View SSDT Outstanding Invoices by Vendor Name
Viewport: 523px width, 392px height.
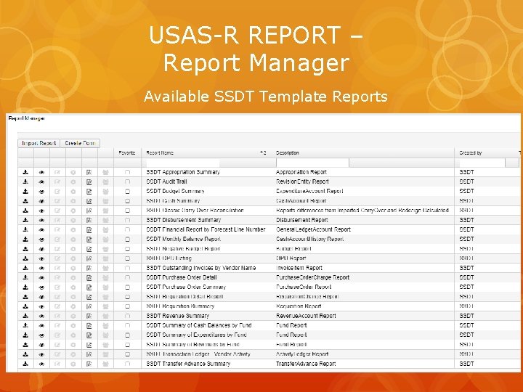(41, 269)
